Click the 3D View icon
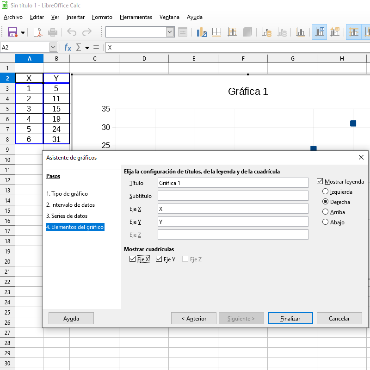The height and width of the screenshot is (370, 370). point(247,32)
